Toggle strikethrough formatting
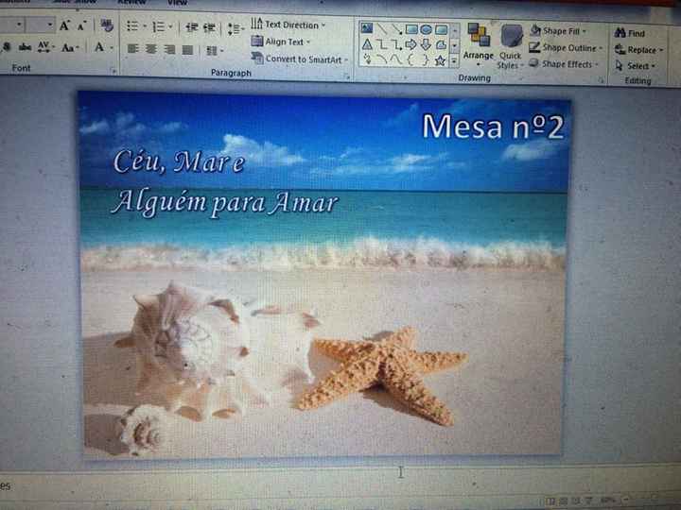 point(25,47)
